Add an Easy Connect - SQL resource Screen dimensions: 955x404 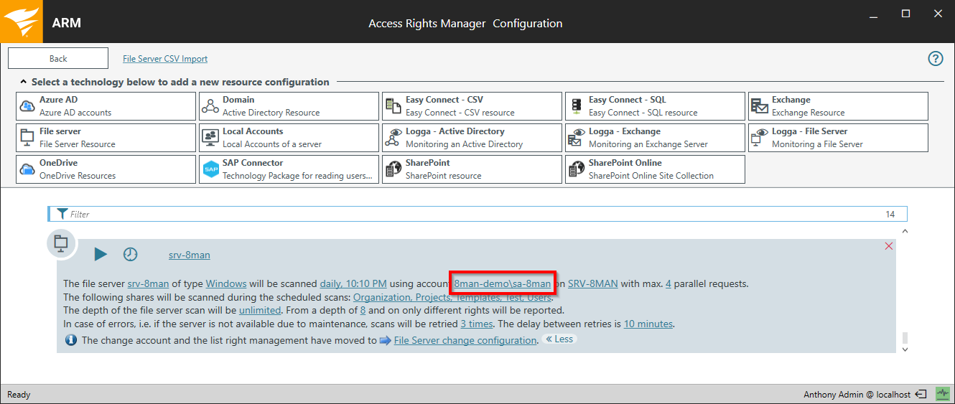(x=655, y=106)
